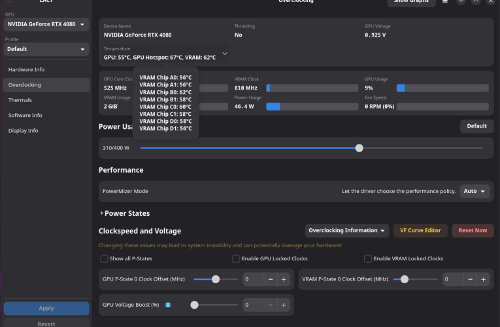
Task: Switch to Software Info page
Action: coord(46,115)
